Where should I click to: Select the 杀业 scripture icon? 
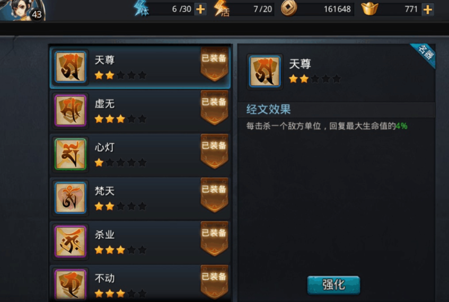tap(71, 242)
